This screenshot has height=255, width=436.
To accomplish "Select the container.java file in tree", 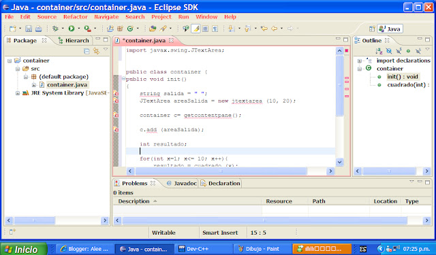I will 67,85.
